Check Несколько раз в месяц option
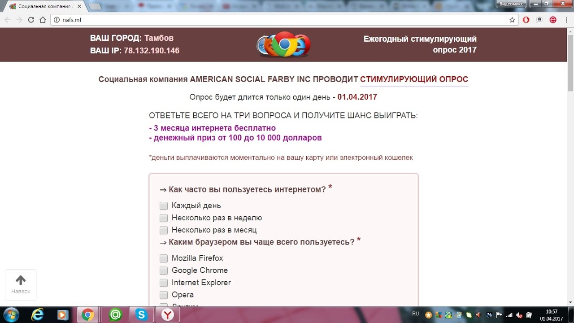 pos(164,230)
